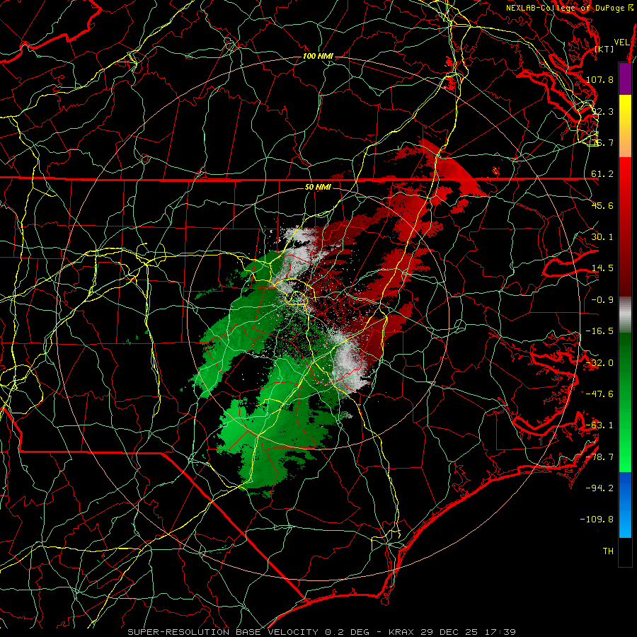The image size is (637, 637).
Task: Click the 76.7 scale value
Action: click(602, 142)
